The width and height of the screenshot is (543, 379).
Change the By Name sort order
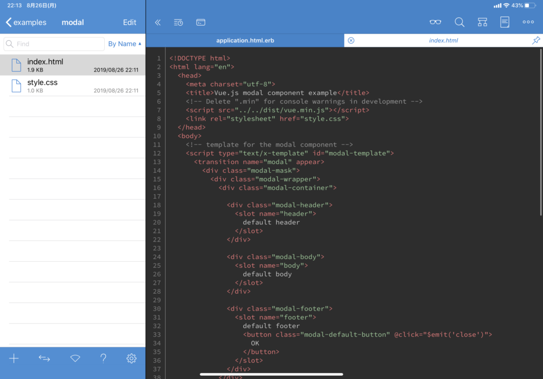coord(125,43)
